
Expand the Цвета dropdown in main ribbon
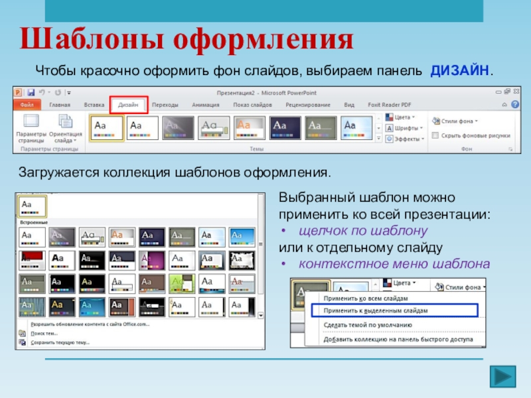pyautogui.click(x=414, y=117)
